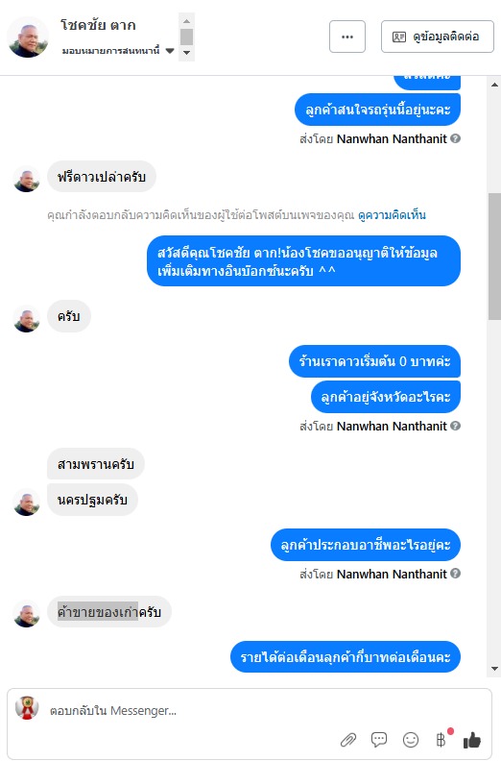501x761 pixels.
Task: Click chat scrollbar down arrow
Action: pyautogui.click(x=494, y=669)
